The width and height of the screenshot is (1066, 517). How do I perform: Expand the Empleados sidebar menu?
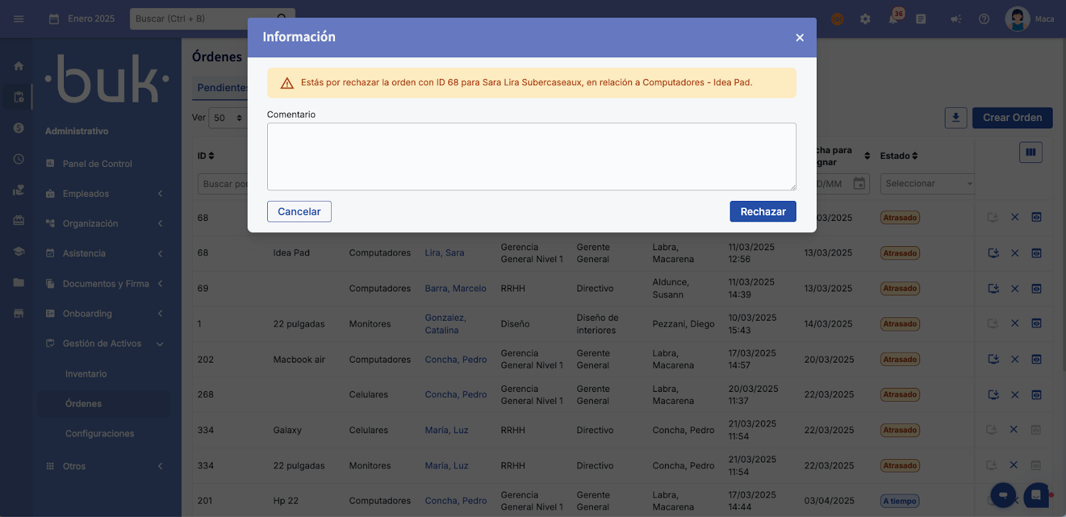(x=105, y=194)
